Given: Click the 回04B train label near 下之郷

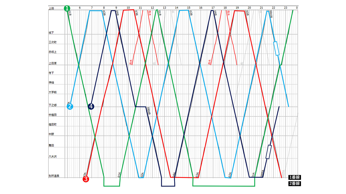Looking at the screenshot, I should coord(149,111).
